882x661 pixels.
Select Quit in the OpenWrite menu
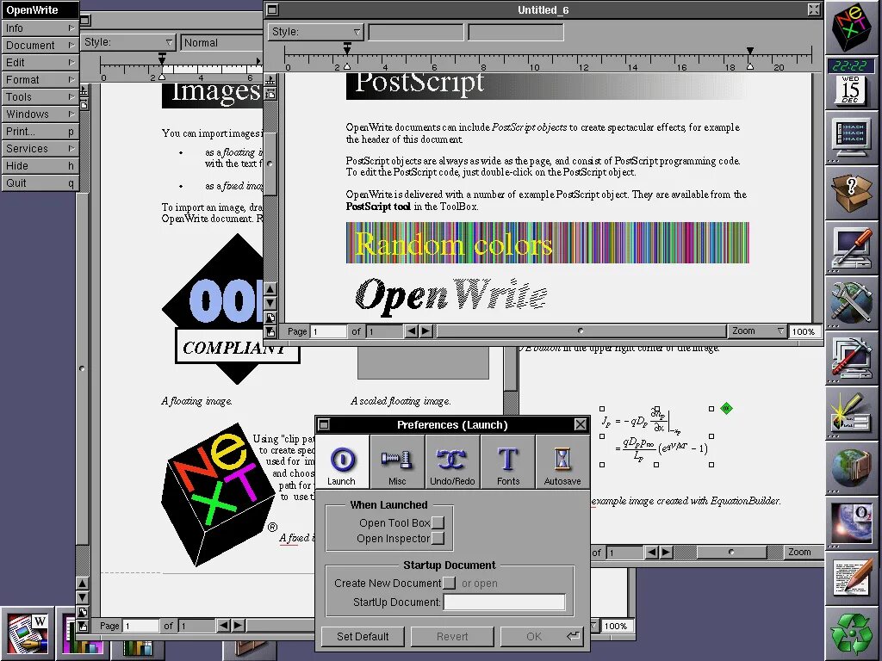[40, 182]
